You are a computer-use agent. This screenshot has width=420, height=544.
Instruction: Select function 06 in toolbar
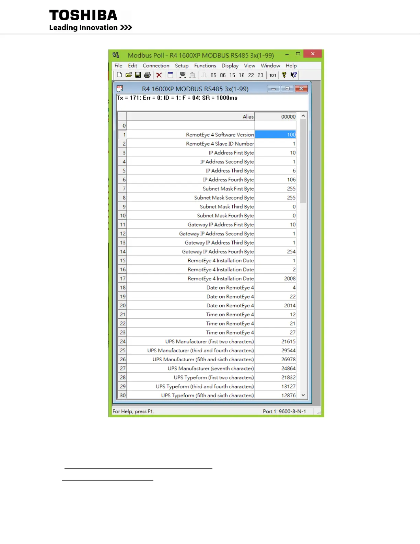(223, 75)
